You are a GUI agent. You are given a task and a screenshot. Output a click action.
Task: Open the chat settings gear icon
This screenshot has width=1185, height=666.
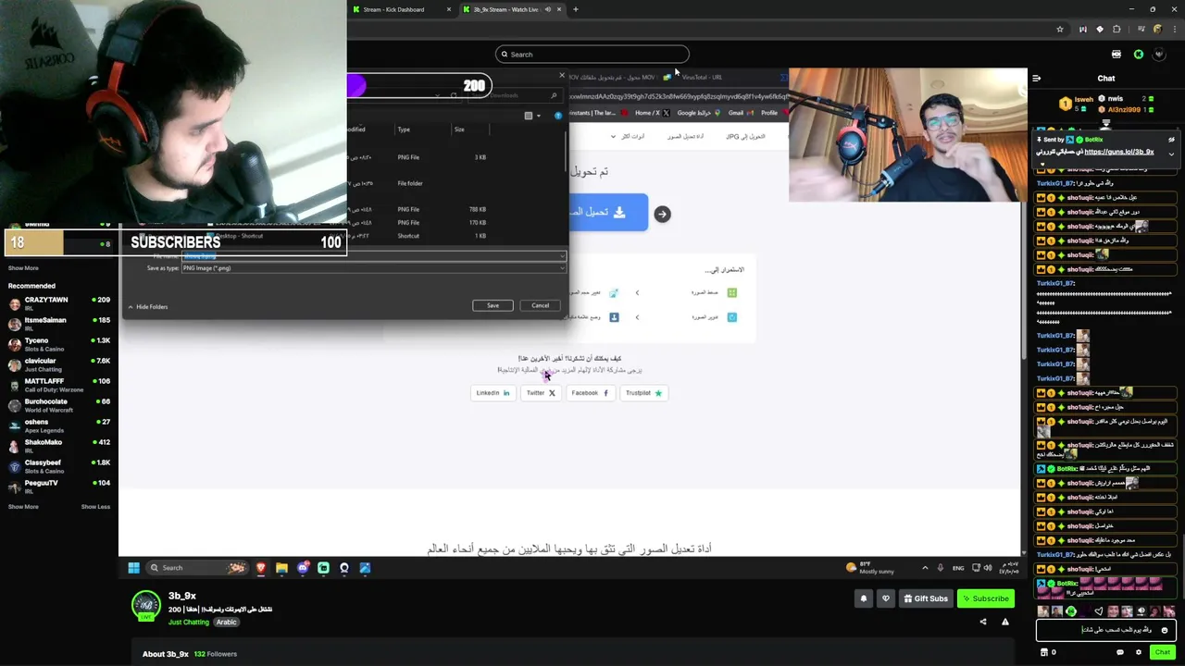click(x=1139, y=652)
